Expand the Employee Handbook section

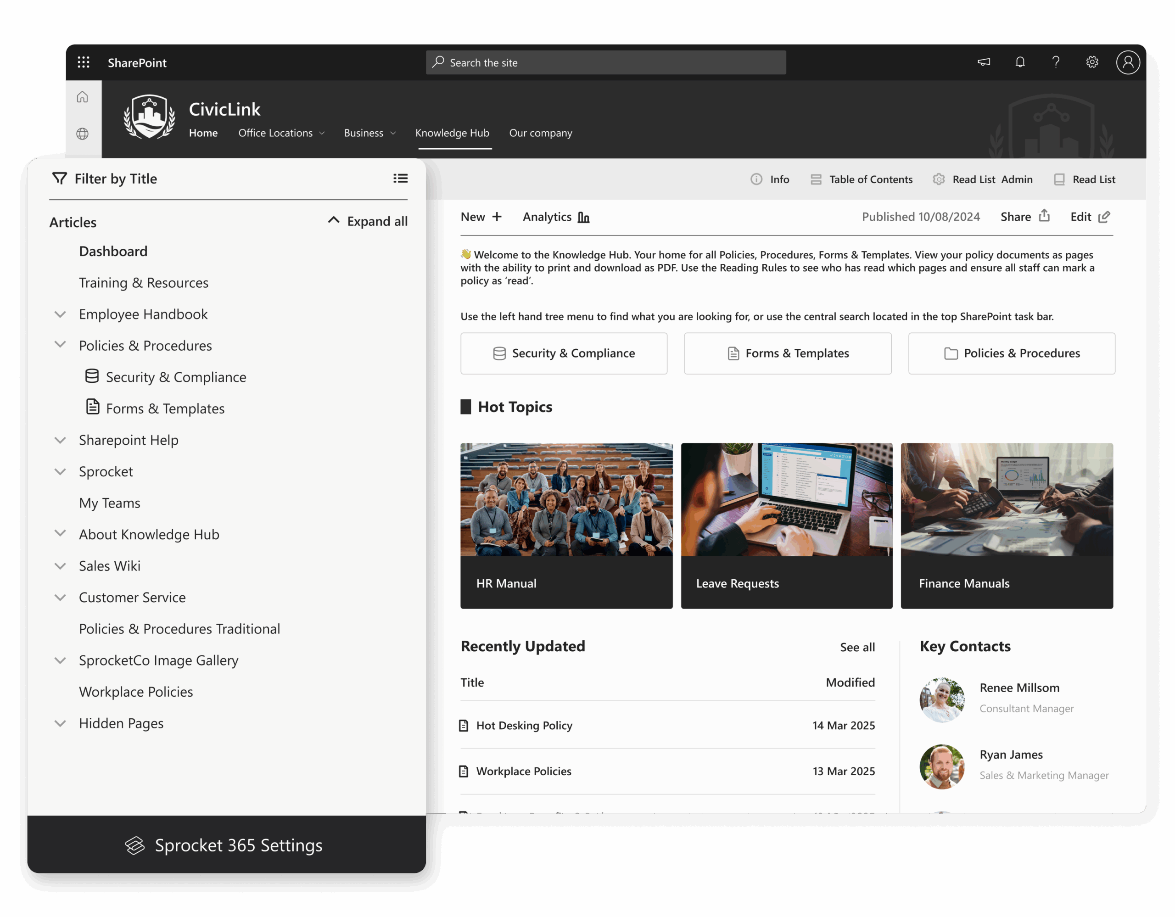pos(60,314)
